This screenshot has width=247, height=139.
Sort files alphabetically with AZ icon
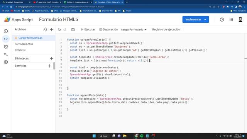[45, 29]
